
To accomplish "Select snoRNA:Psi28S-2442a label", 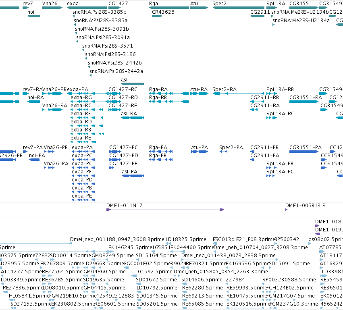I will pos(116,71).
